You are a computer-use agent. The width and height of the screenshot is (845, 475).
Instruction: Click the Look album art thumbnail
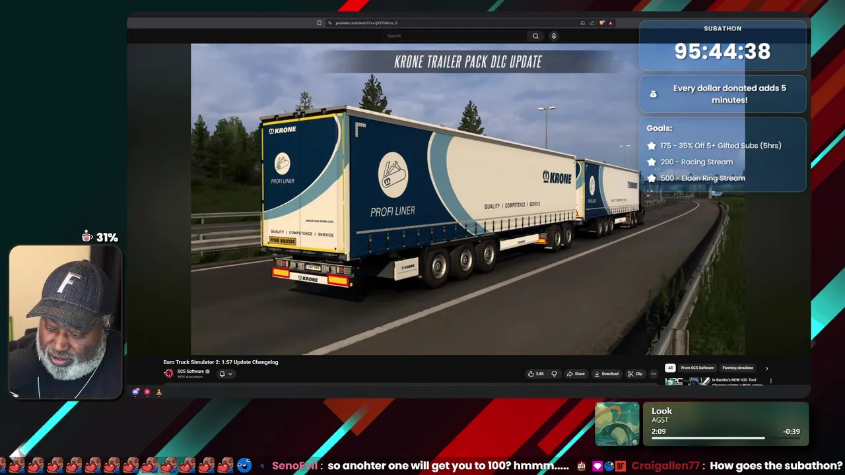tap(617, 424)
